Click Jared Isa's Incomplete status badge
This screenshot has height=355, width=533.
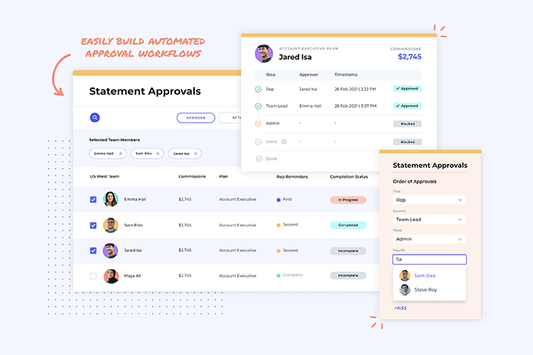[348, 251]
